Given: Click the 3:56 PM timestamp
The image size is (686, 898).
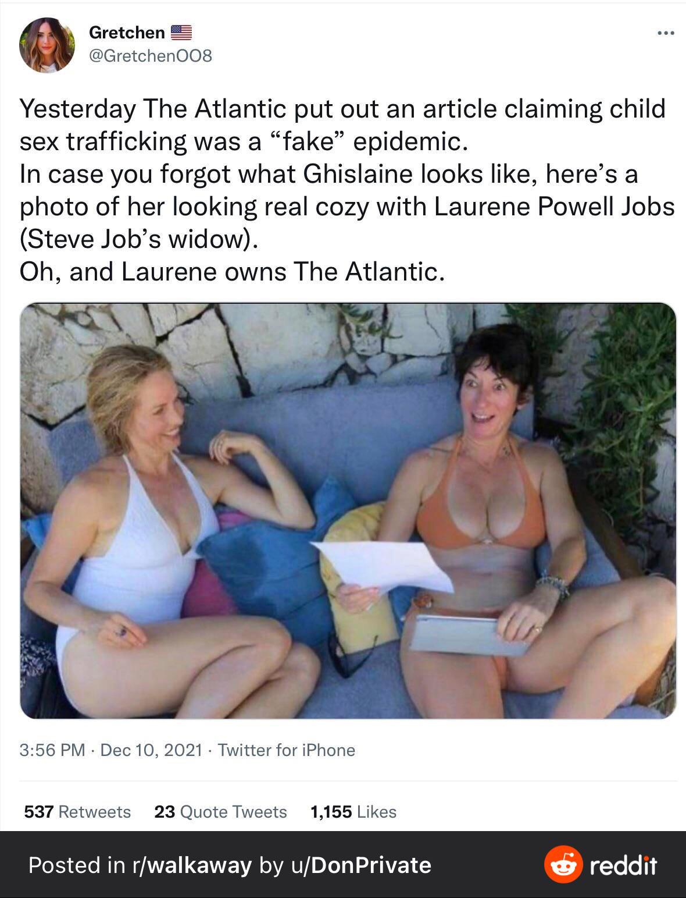Looking at the screenshot, I should pos(52,750).
